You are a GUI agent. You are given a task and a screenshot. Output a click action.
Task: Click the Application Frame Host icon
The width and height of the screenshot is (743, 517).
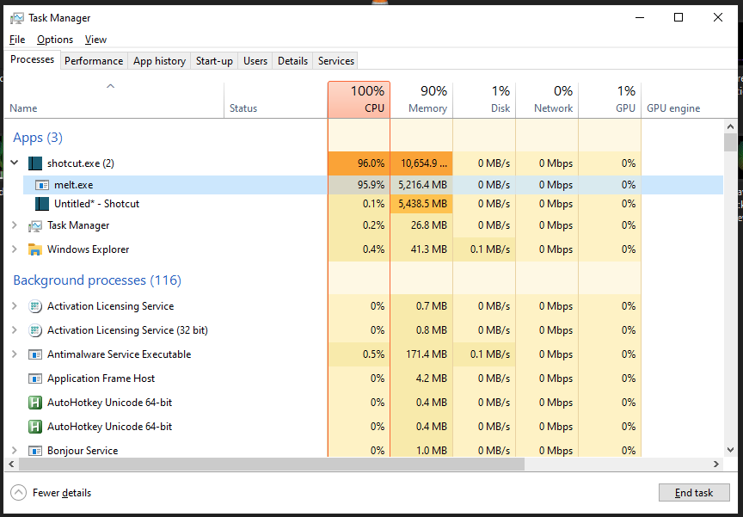coord(35,378)
